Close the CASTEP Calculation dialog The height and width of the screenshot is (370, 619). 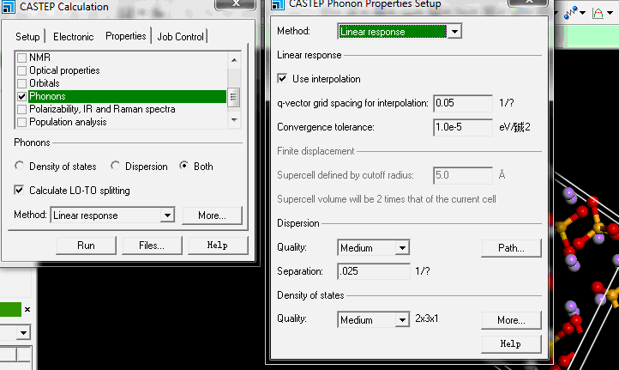click(236, 4)
